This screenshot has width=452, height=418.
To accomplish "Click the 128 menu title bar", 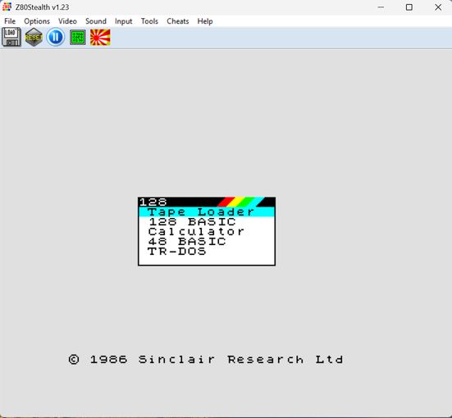I will [207, 202].
